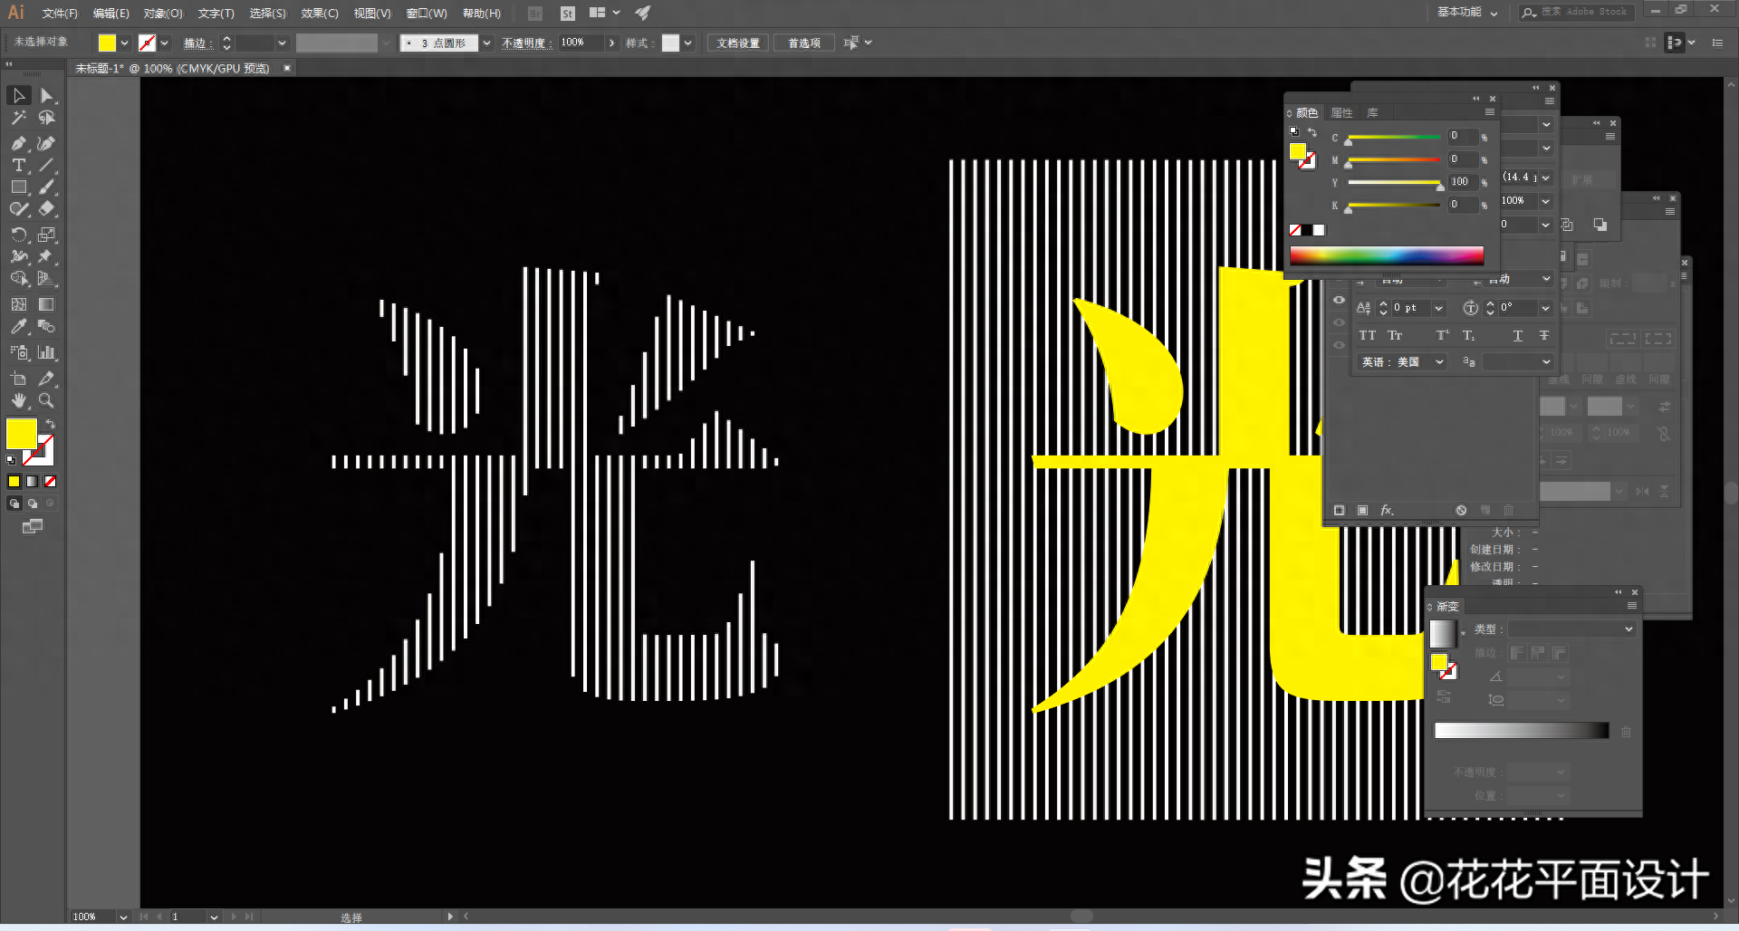1739x931 pixels.
Task: Open the 3 点圆形 brush dropdown
Action: click(x=486, y=43)
